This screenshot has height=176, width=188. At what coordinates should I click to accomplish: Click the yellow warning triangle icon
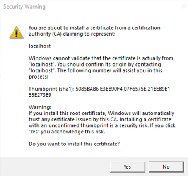point(17,32)
